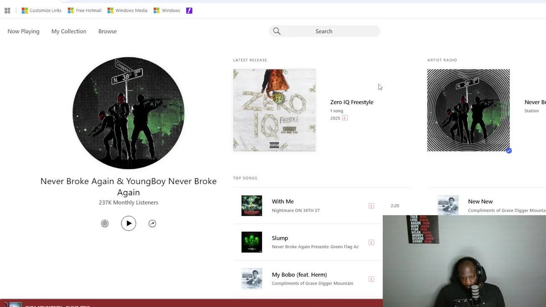
Task: Click the explicit badge on My Bobo row
Action: 371,279
